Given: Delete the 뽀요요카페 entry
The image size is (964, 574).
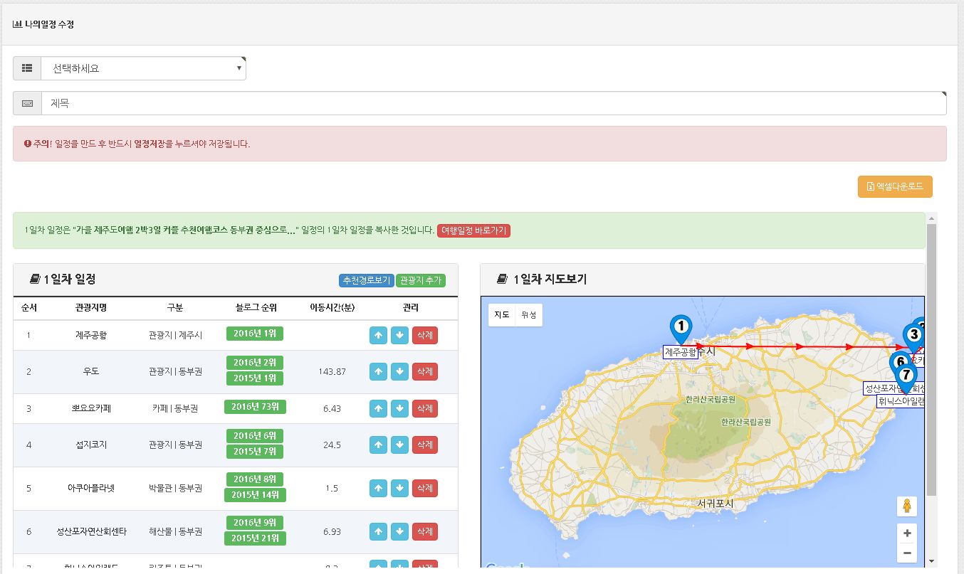Looking at the screenshot, I should pos(425,409).
